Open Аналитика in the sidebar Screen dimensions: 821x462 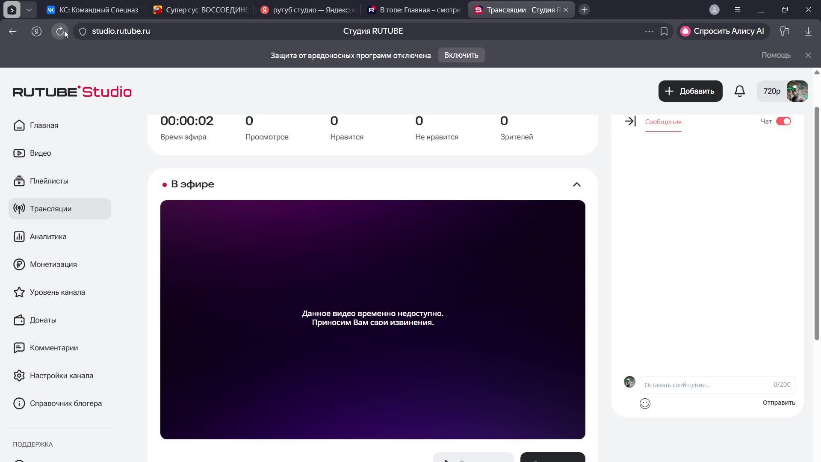(x=48, y=237)
